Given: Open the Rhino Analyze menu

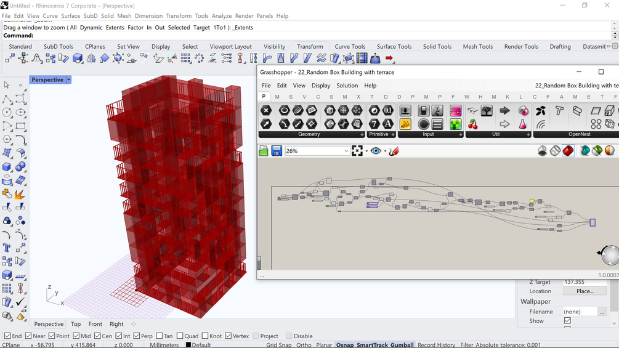Looking at the screenshot, I should click(222, 16).
